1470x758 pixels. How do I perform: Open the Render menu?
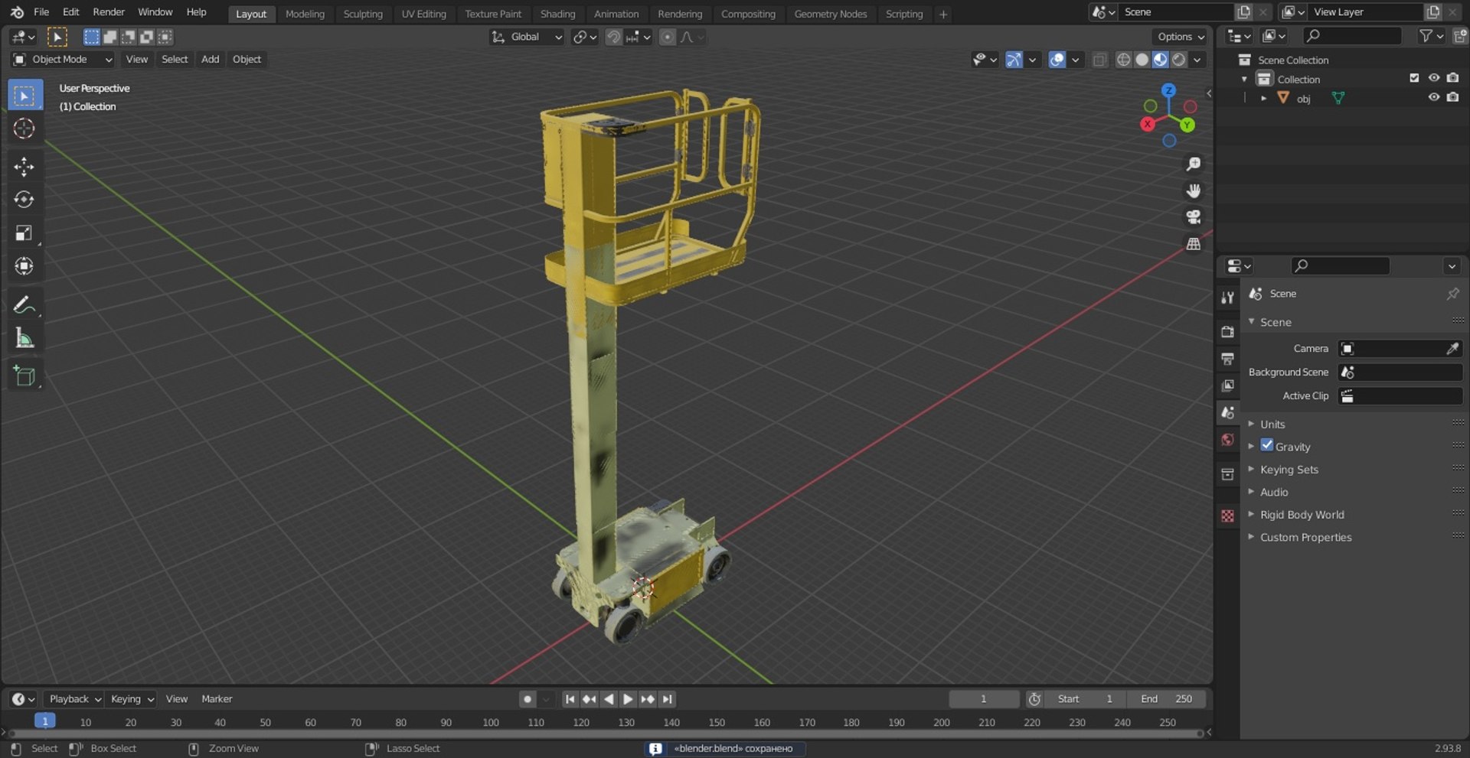(x=109, y=12)
